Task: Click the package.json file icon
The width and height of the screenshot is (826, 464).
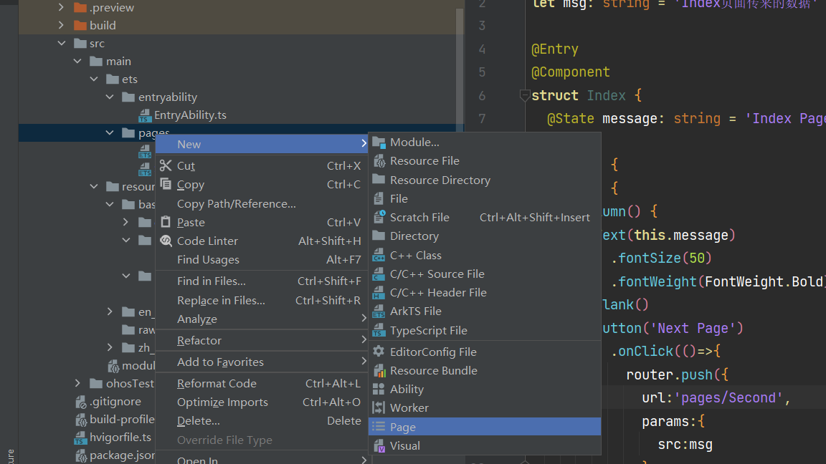Action: click(80, 455)
